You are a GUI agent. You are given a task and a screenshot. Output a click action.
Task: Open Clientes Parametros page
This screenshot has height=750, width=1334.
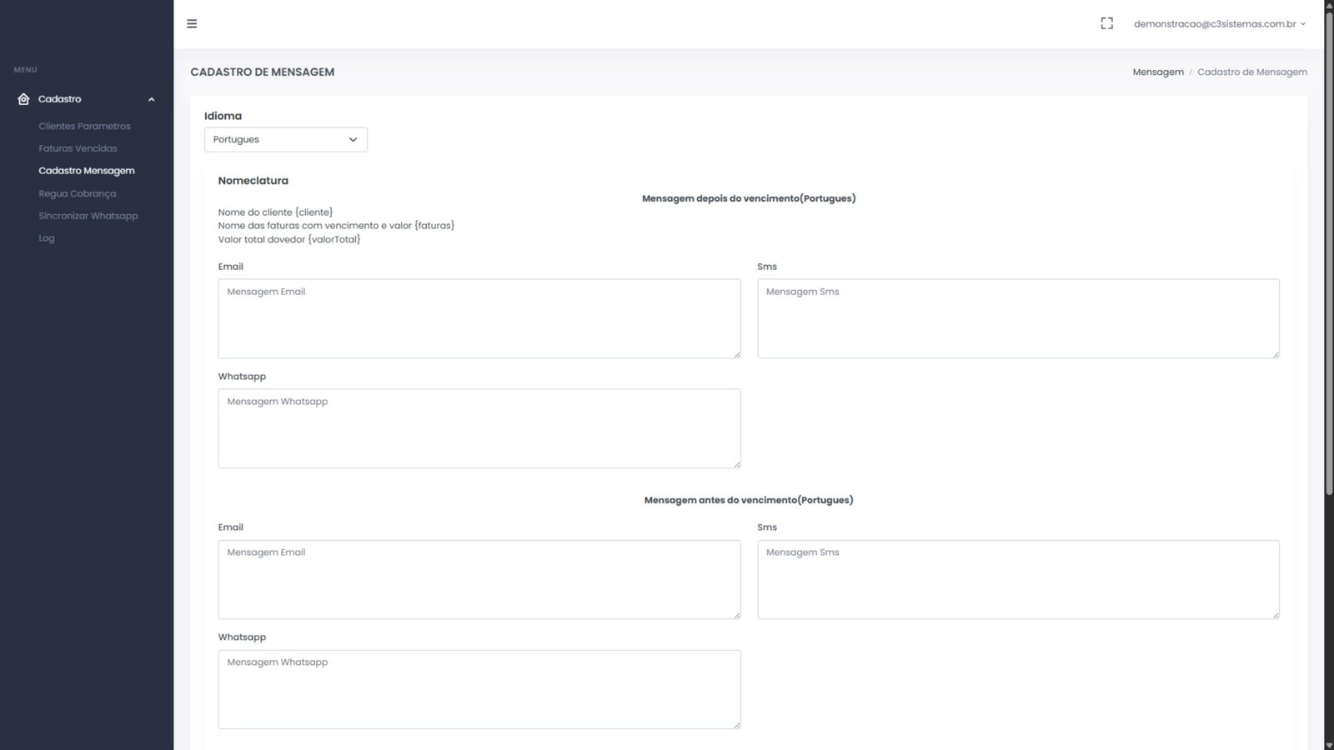[84, 127]
